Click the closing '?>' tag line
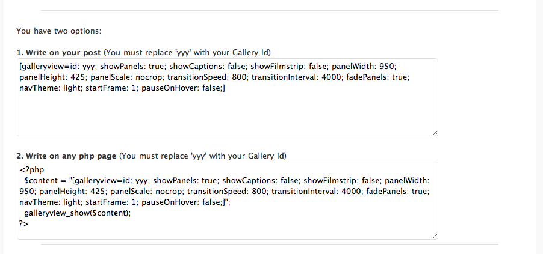Screen dimensions: 543x254 24,223
